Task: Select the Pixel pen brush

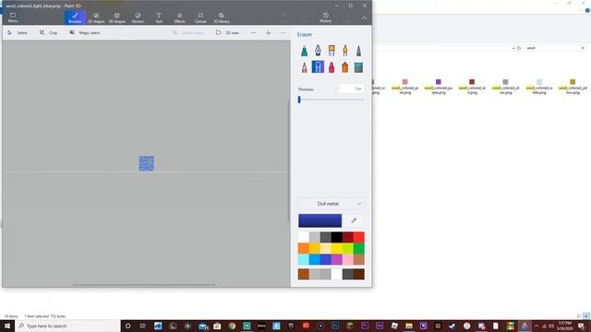Action: pos(358,51)
